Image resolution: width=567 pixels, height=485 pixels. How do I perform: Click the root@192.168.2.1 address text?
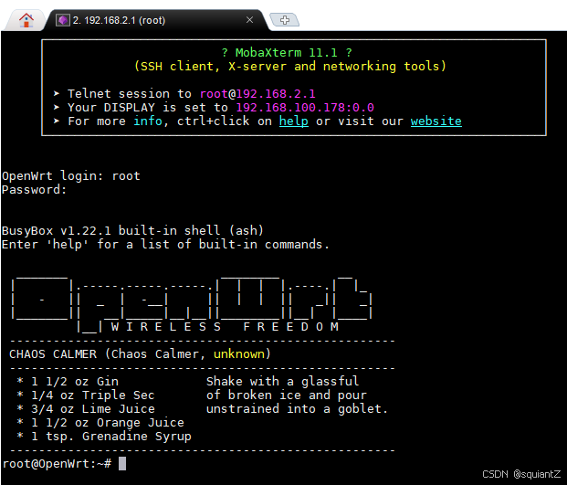(257, 94)
